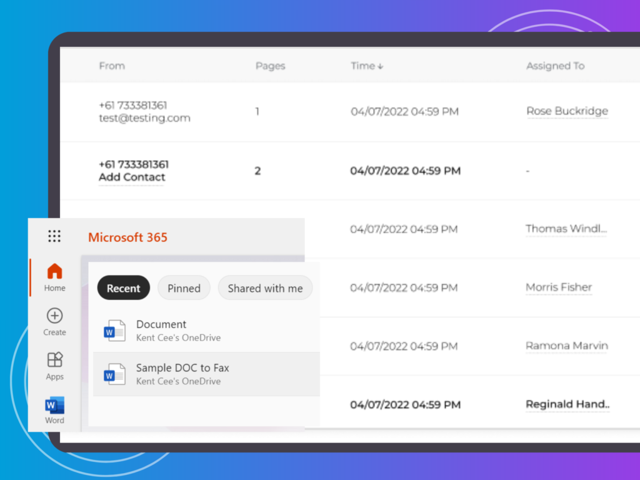640x480 pixels.
Task: Click the Microsoft 365 title
Action: tap(127, 237)
